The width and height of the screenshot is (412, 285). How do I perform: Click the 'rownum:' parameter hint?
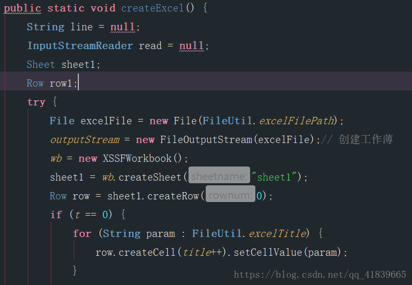click(x=230, y=195)
